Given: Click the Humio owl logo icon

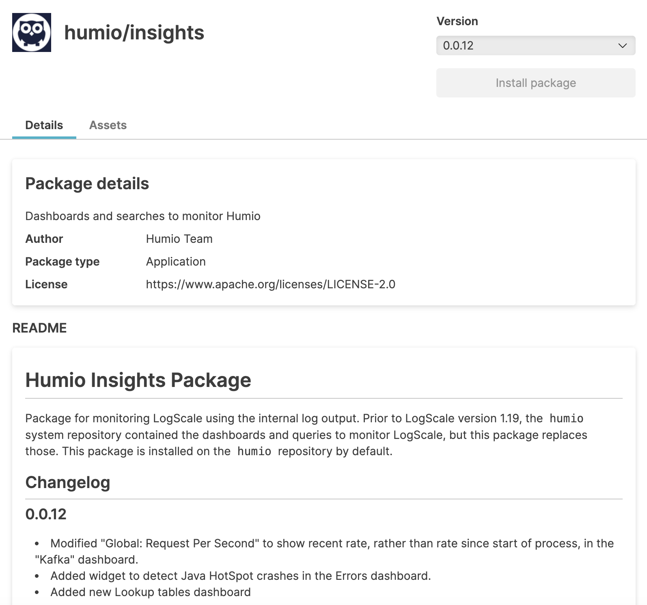Looking at the screenshot, I should (x=32, y=32).
